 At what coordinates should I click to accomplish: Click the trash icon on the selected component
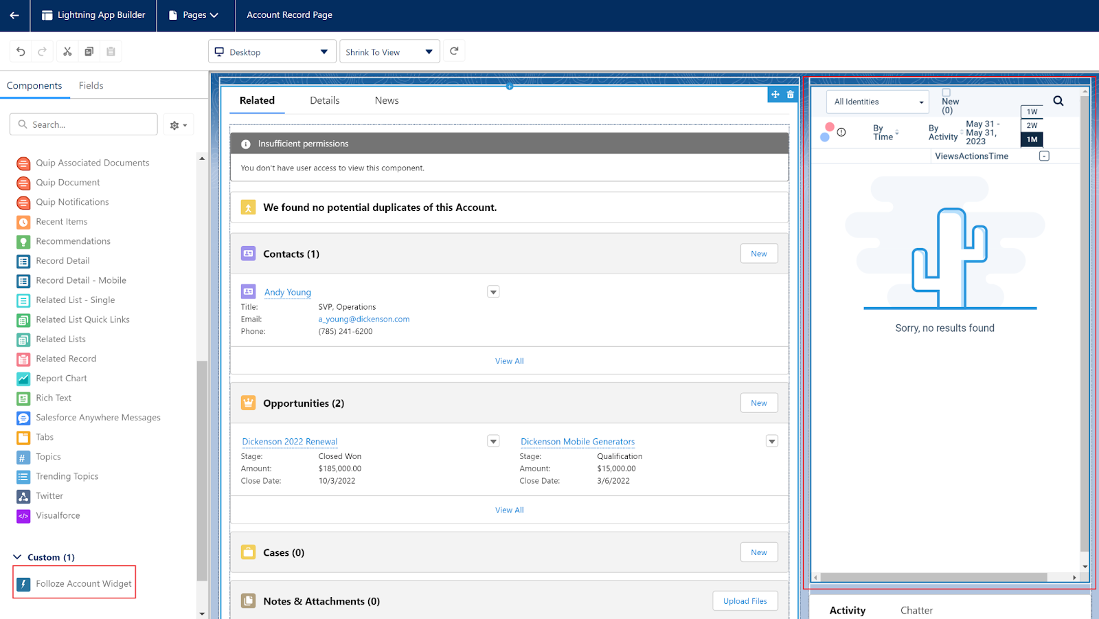click(x=790, y=94)
